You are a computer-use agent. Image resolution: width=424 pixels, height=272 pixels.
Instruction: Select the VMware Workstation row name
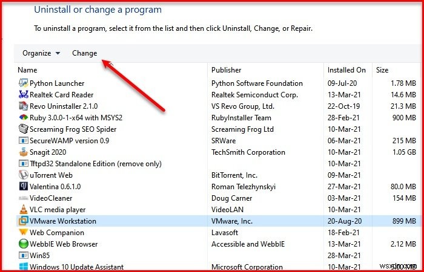coord(63,221)
